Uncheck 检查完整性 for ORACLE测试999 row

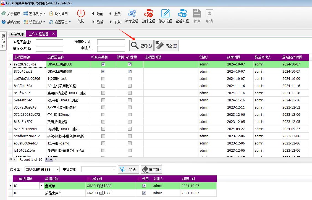(103, 72)
